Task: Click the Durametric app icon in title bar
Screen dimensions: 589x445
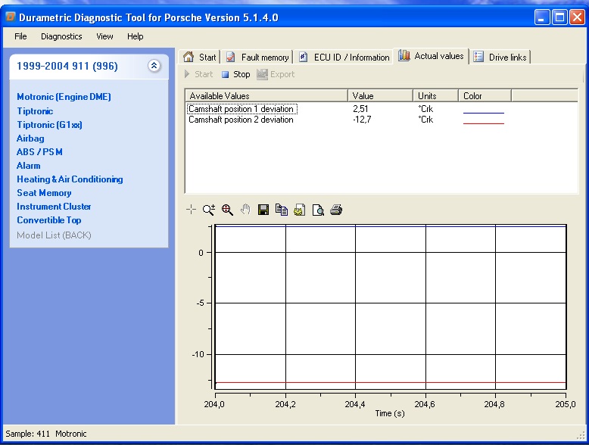Action: pos(10,17)
